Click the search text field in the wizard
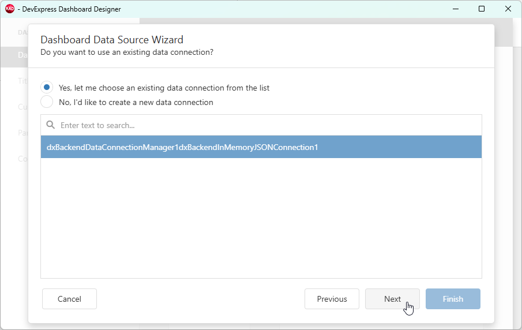Screen dimensions: 522x330 [x=261, y=125]
